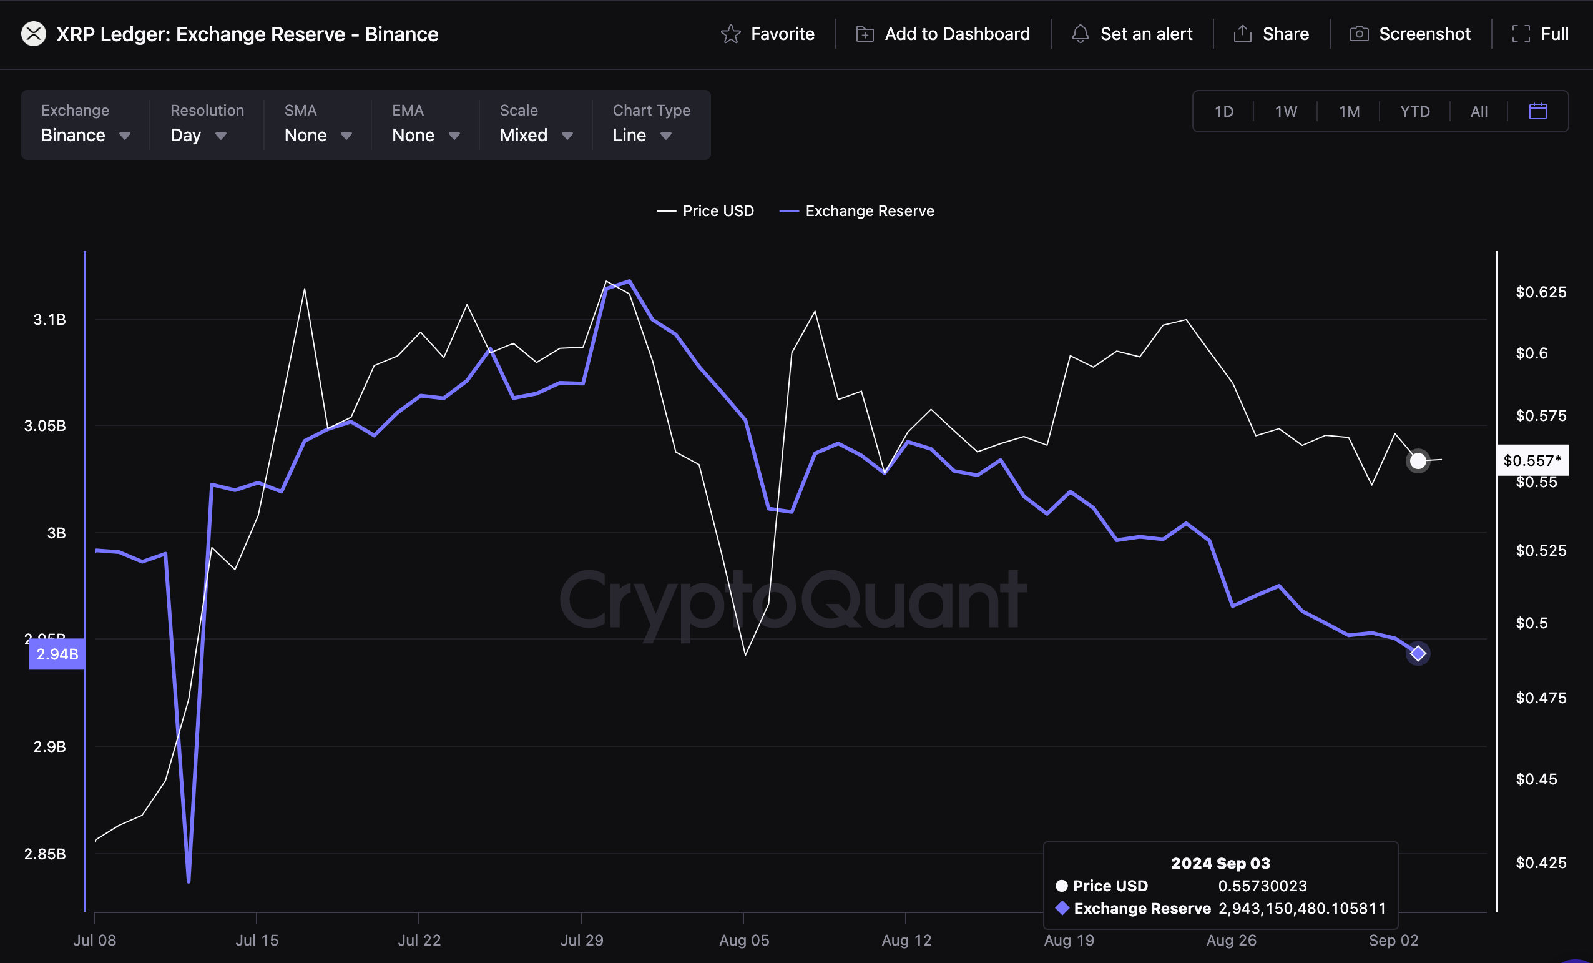Click the $0.5 right-axis label
The image size is (1593, 963).
(x=1532, y=623)
